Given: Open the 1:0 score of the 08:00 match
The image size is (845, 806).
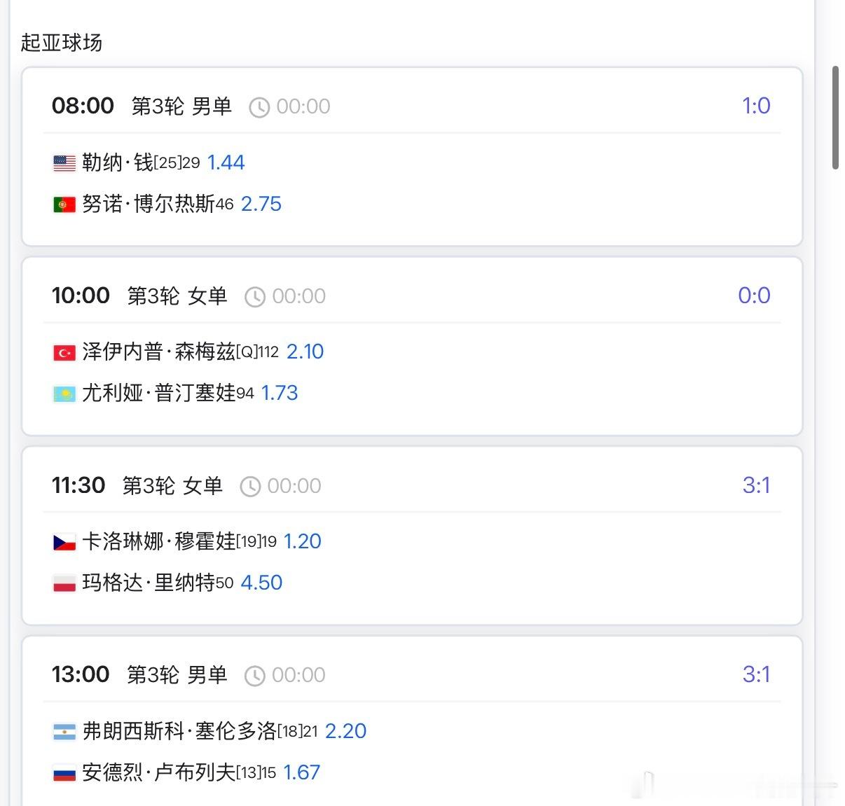Looking at the screenshot, I should point(756,106).
